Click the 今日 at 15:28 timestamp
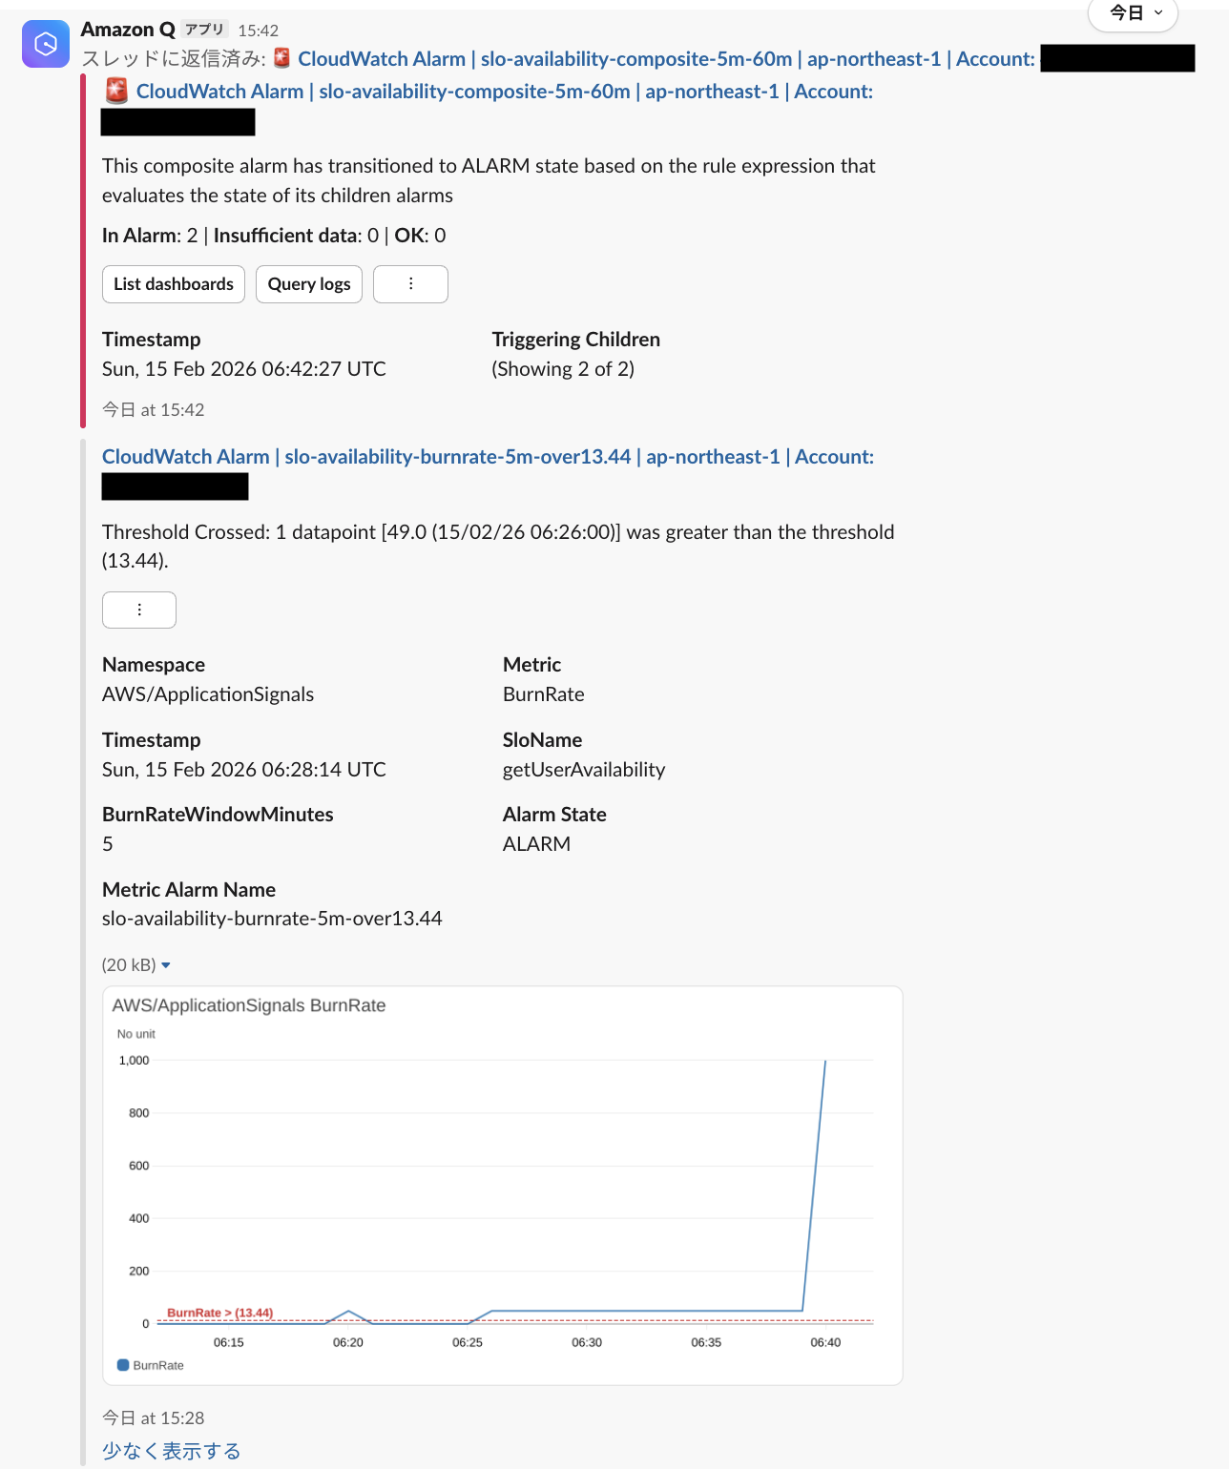 [x=153, y=1417]
